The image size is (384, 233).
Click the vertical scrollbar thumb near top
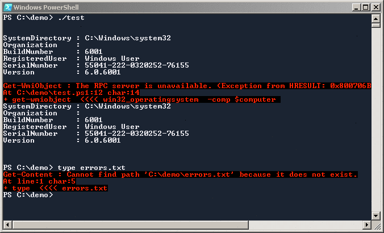pyautogui.click(x=376, y=26)
